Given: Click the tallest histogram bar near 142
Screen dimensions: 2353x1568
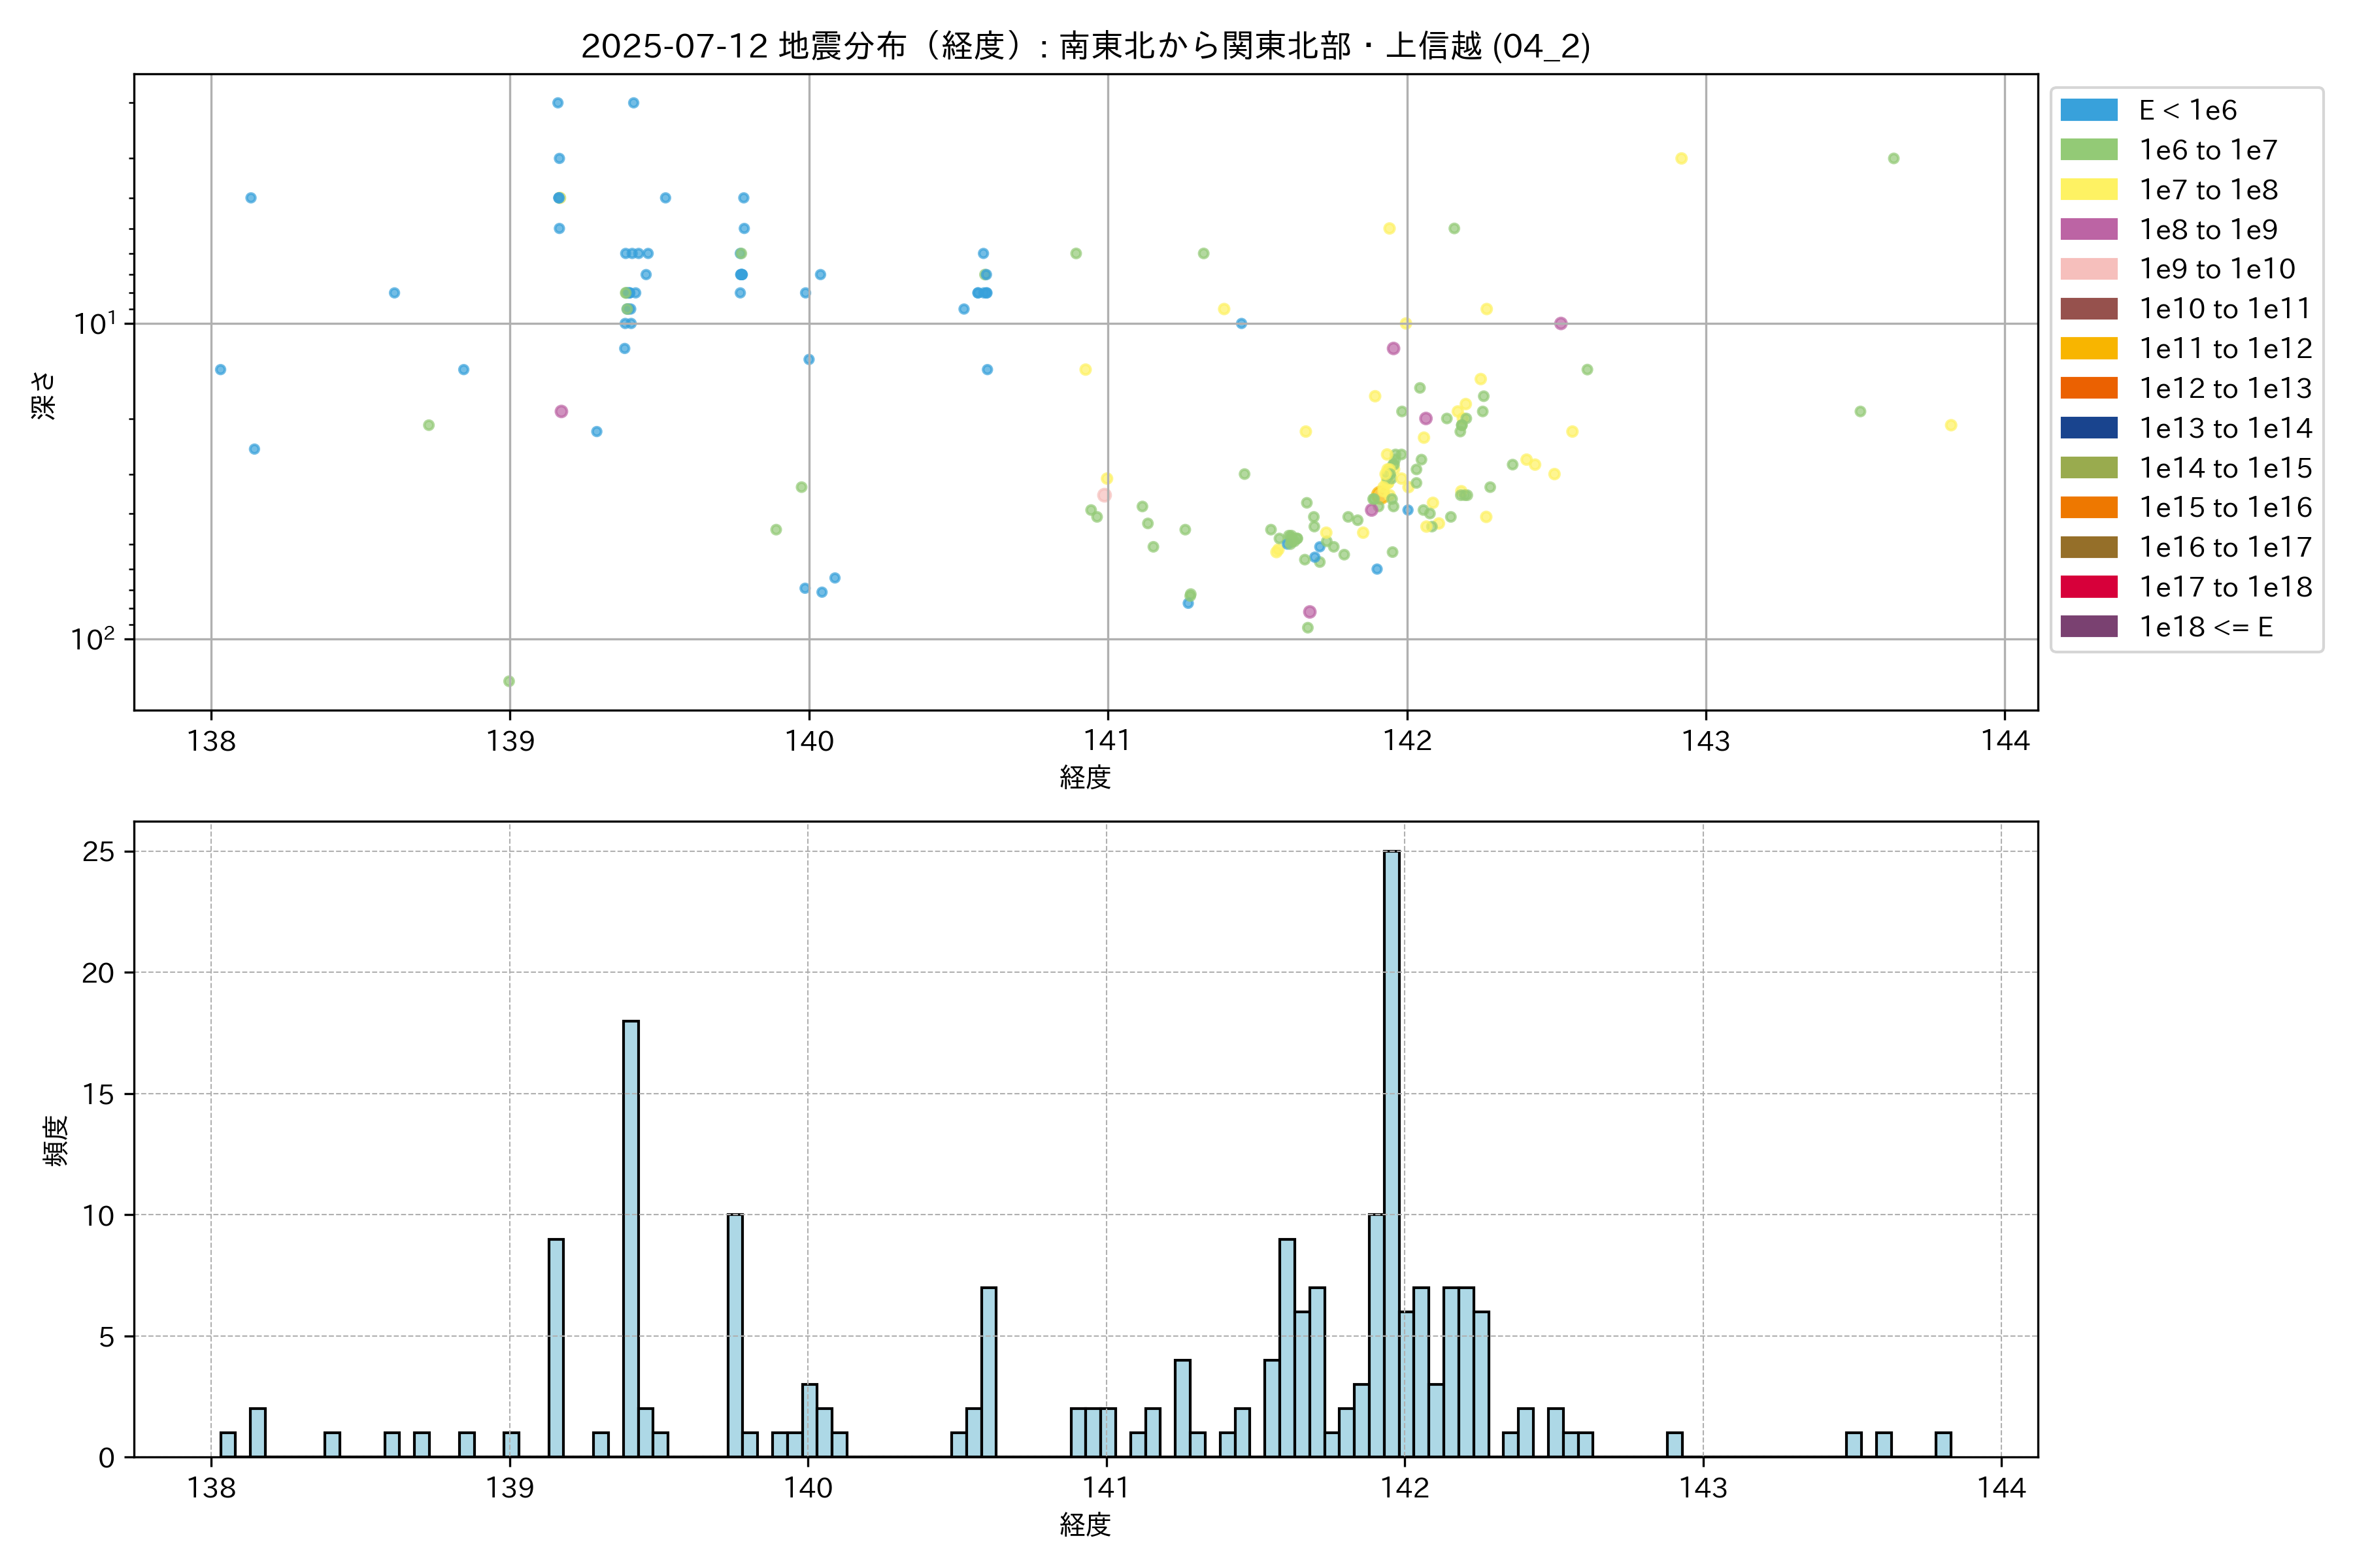Looking at the screenshot, I should point(1392,1150).
